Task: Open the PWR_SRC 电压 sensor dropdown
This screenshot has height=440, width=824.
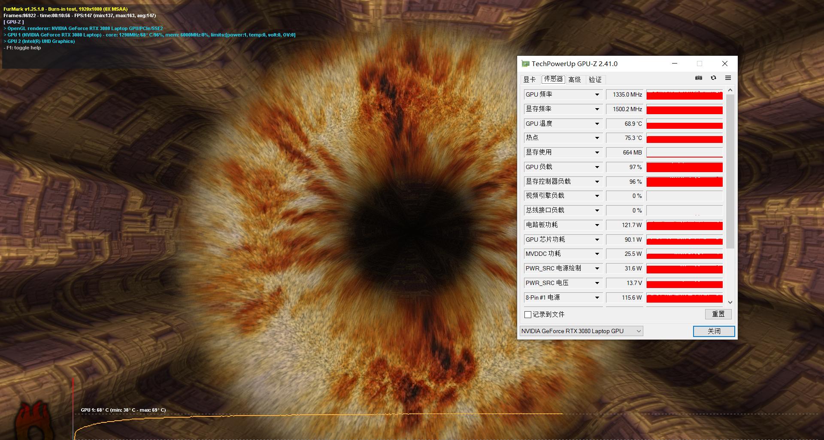Action: click(x=597, y=283)
